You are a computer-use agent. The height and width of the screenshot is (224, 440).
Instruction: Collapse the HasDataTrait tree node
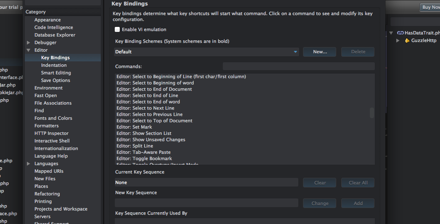click(391, 33)
